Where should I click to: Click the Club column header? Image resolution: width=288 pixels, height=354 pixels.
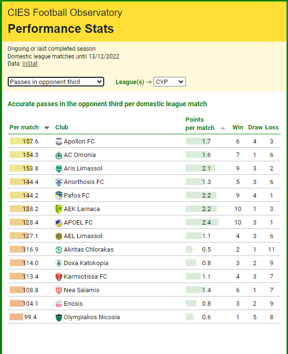[62, 127]
